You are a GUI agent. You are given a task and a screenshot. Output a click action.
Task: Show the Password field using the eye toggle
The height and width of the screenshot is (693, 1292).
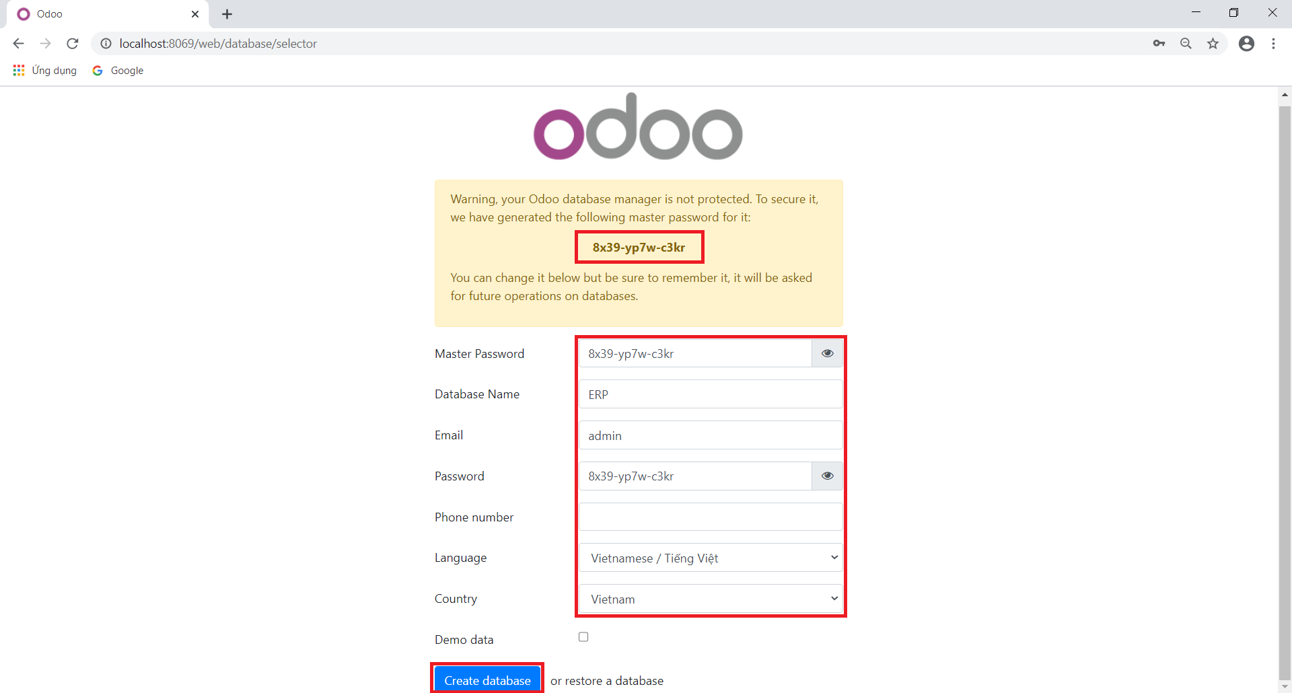(827, 476)
